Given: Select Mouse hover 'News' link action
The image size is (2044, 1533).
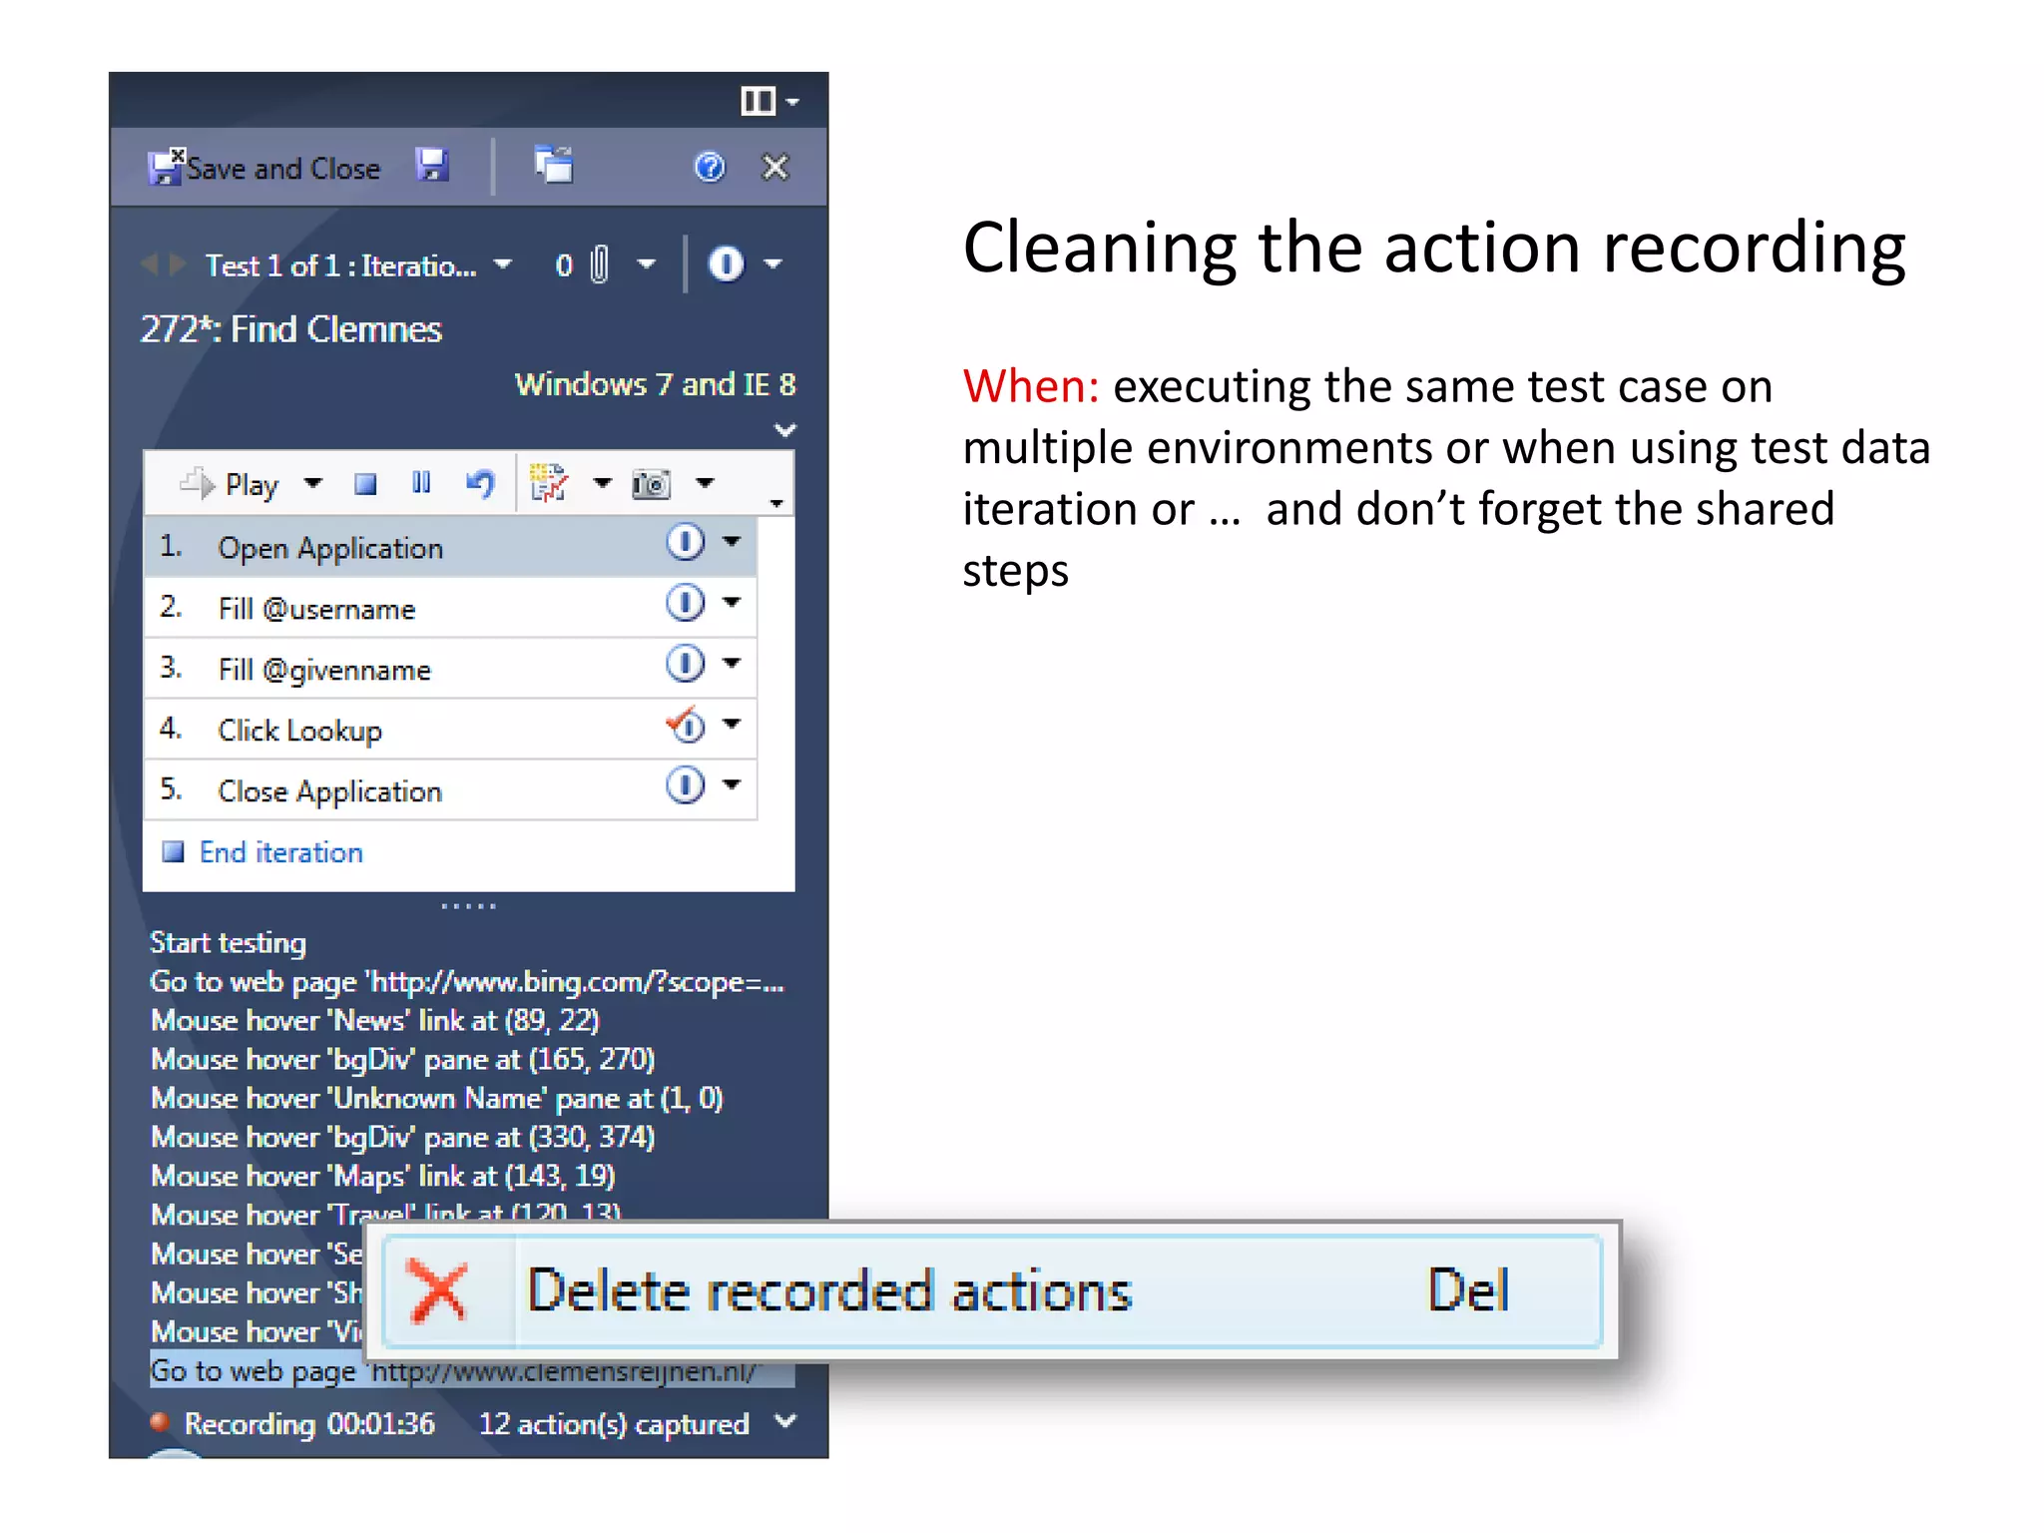Looking at the screenshot, I should [375, 1020].
